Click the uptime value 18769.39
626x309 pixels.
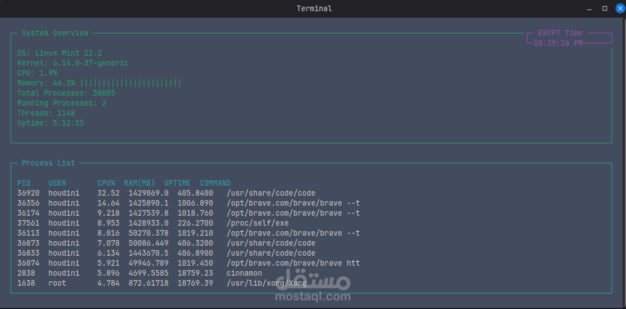[195, 283]
